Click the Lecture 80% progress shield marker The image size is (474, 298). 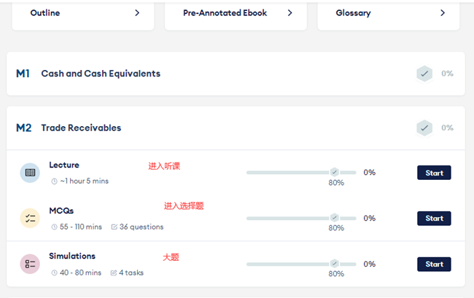pos(335,173)
